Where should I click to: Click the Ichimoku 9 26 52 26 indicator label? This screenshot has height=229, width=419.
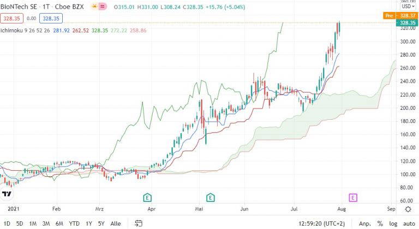tap(25, 30)
